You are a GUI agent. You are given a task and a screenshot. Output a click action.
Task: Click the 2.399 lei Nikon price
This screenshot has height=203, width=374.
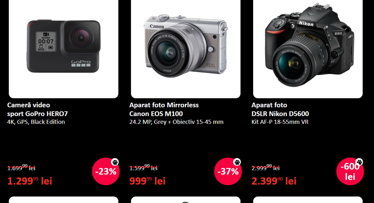click(274, 181)
